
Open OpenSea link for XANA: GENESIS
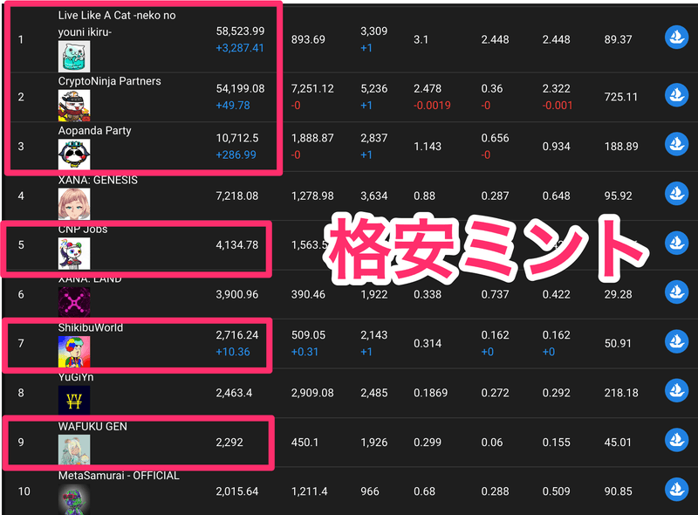tap(677, 194)
